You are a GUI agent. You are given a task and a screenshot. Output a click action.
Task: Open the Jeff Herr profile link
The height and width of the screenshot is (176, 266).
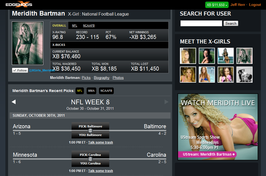click(238, 5)
